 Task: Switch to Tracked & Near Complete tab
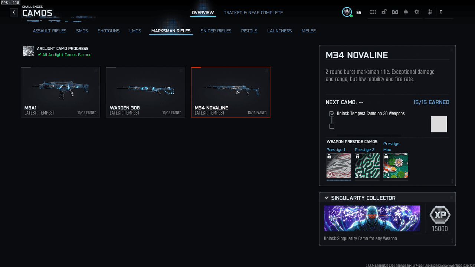253,13
